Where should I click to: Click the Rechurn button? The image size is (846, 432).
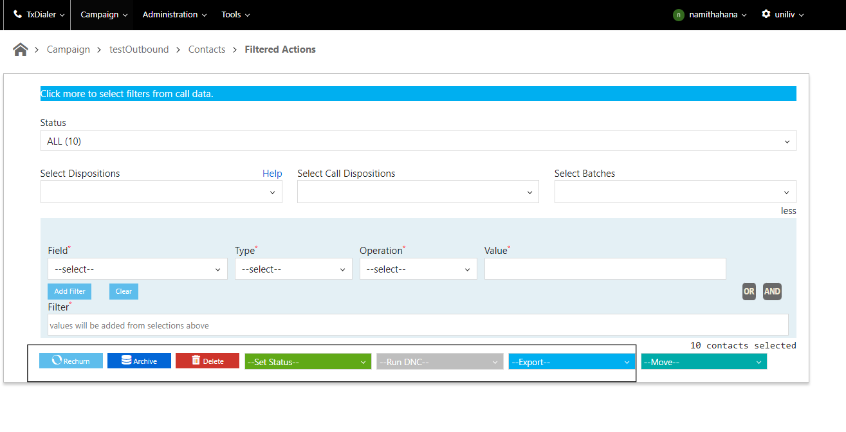[71, 361]
